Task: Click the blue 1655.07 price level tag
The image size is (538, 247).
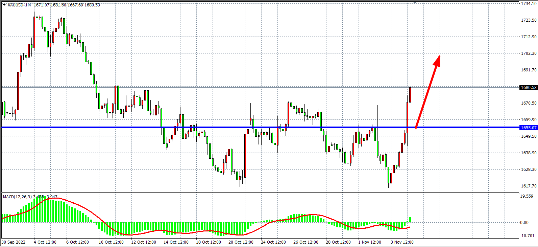Action: point(529,128)
